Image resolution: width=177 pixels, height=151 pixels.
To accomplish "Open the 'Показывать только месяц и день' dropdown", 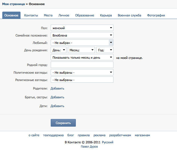I will point(82,57).
